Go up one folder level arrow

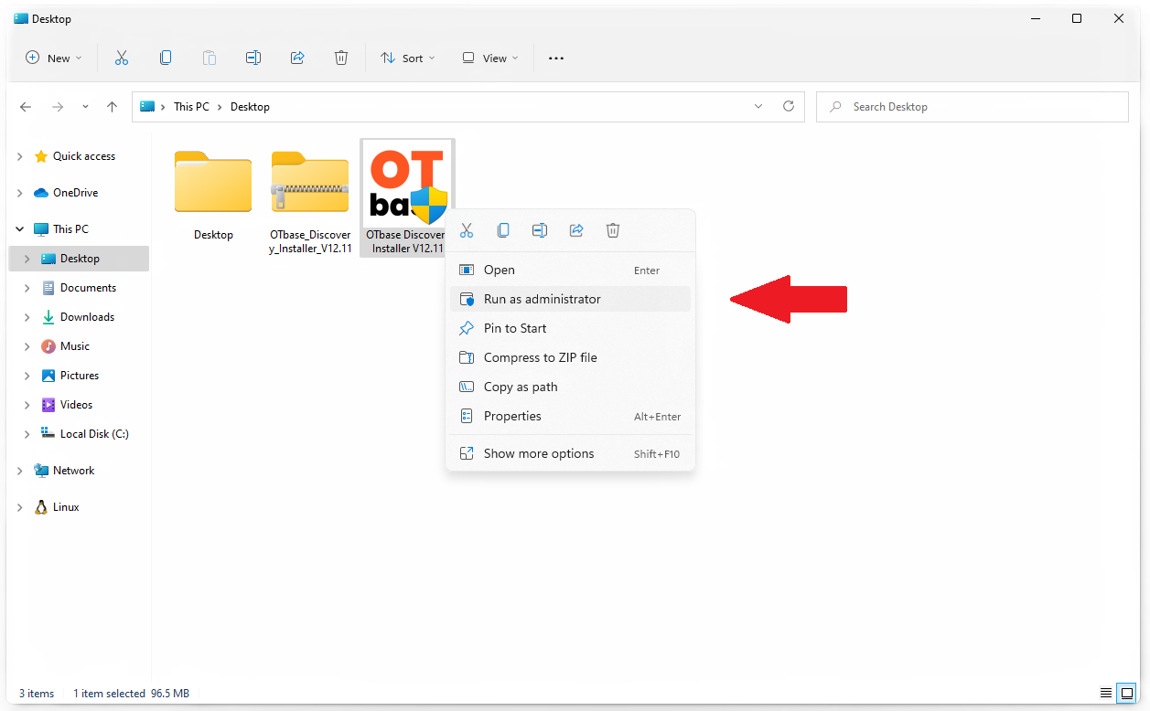[x=112, y=107]
